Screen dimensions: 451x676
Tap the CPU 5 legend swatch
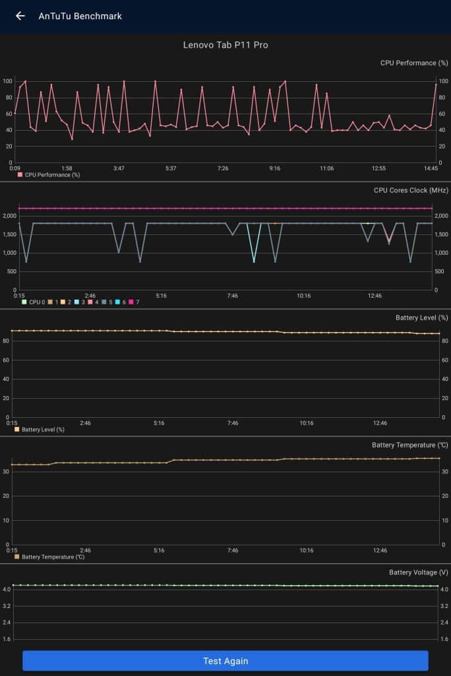(104, 302)
